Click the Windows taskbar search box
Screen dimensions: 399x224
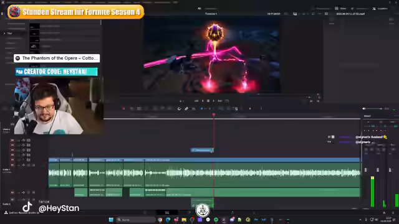click(136, 220)
